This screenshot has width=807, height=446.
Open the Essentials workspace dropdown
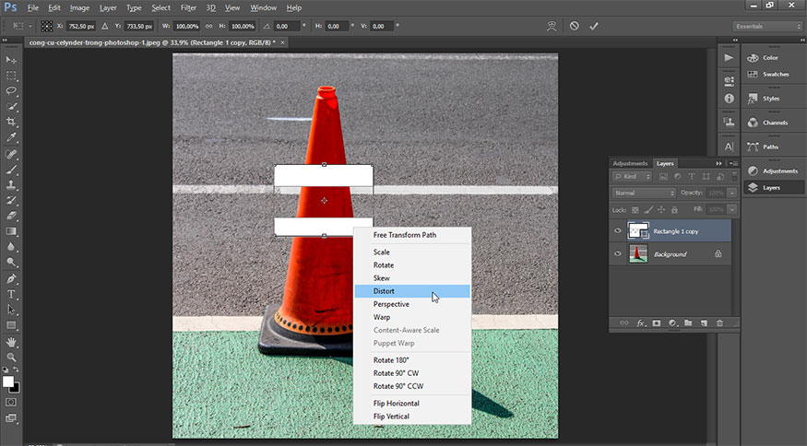766,27
